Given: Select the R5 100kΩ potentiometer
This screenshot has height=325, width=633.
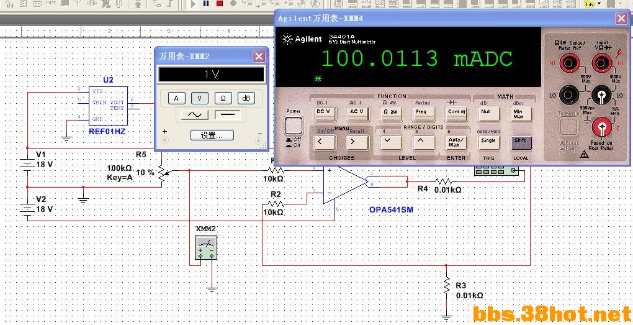Looking at the screenshot, I should click(163, 173).
